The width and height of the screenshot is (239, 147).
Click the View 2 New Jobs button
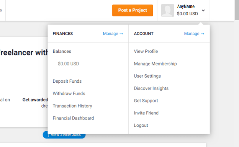click(64, 135)
